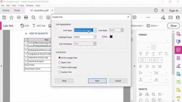182x102 pixels.
Task: Open the three-dots more tools menu
Action: click(x=148, y=18)
